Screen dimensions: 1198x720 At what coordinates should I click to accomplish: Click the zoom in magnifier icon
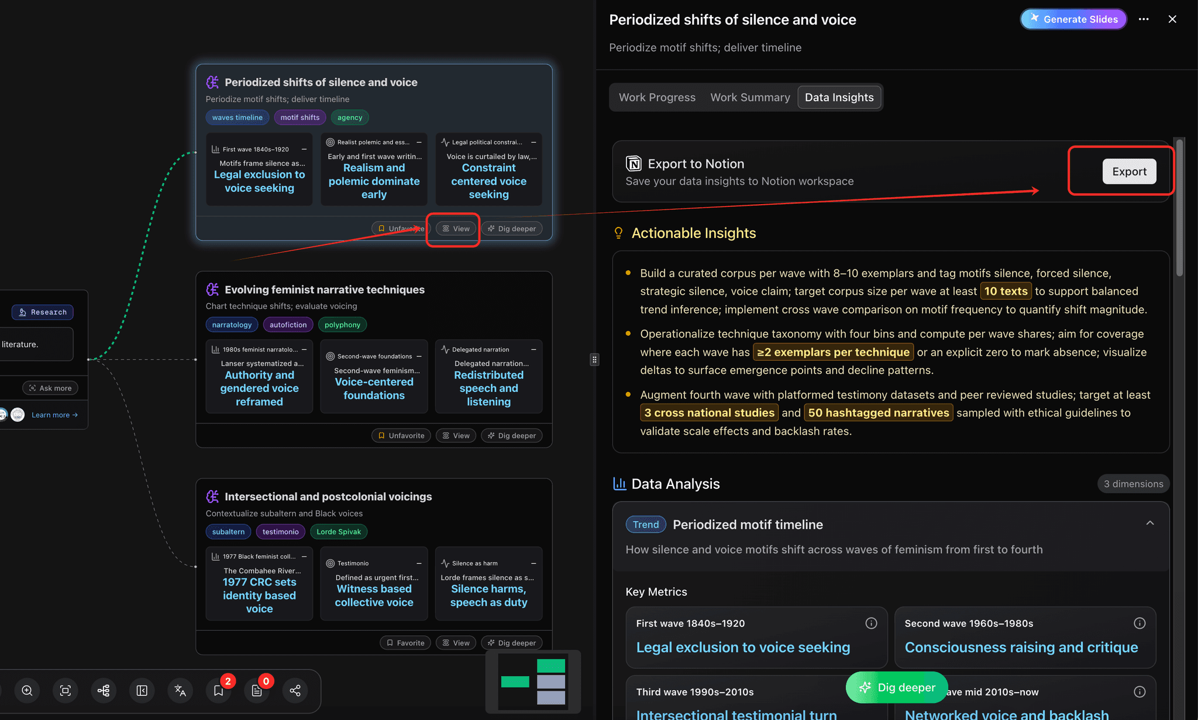pos(27,691)
